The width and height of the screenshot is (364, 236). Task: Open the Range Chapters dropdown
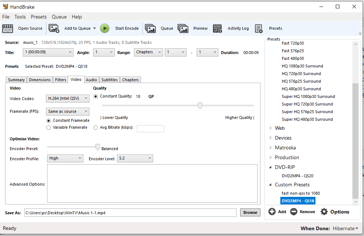point(148,52)
